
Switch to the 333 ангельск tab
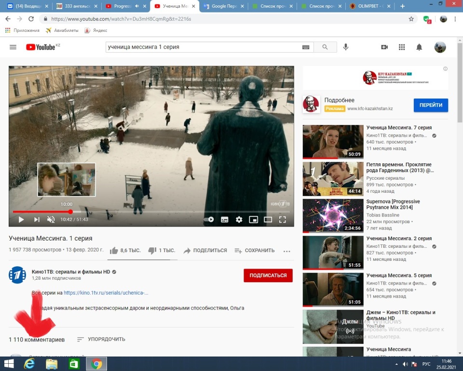click(x=77, y=6)
